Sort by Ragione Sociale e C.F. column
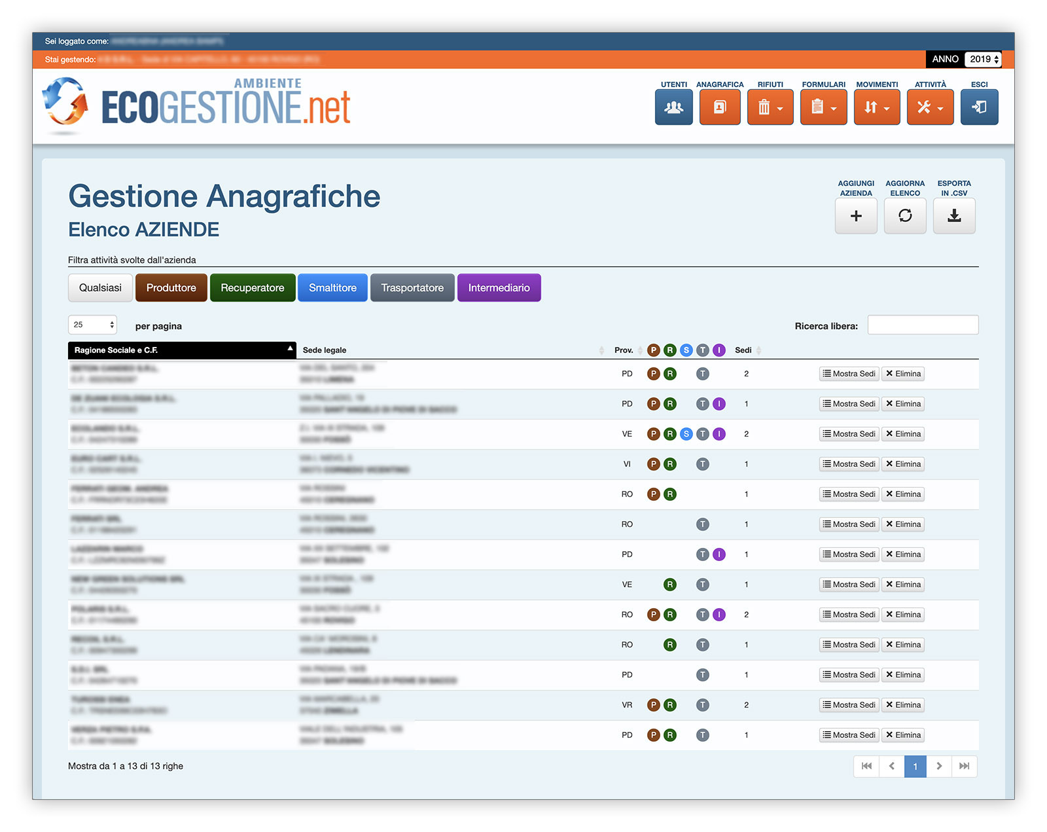Image resolution: width=1047 pixels, height=832 pixels. pos(182,350)
